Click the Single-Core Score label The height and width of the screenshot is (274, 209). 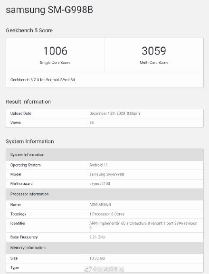point(55,62)
